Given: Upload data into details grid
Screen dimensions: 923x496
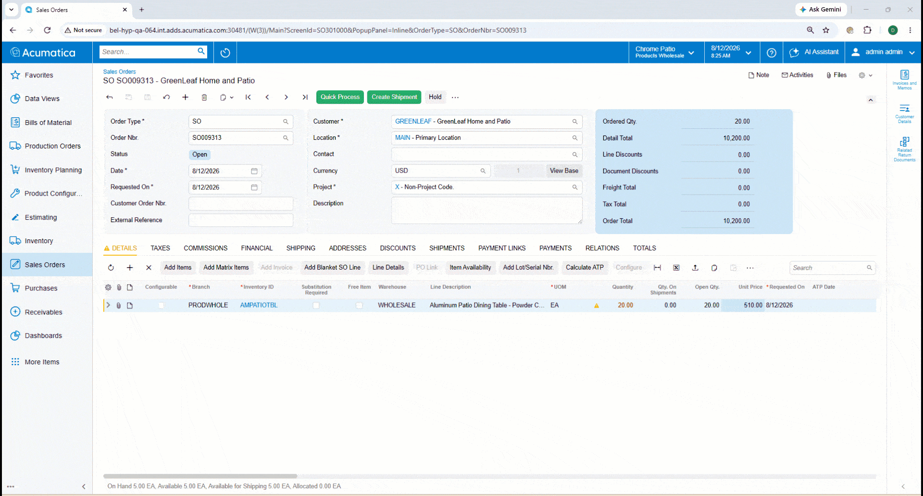Looking at the screenshot, I should tap(695, 268).
